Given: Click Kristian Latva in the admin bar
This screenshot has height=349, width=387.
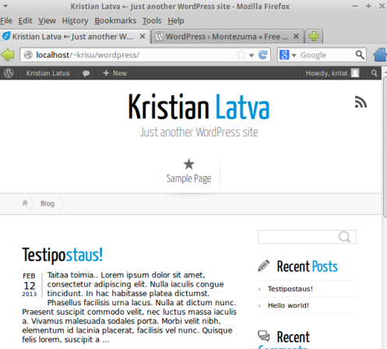Looking at the screenshot, I should coord(47,73).
